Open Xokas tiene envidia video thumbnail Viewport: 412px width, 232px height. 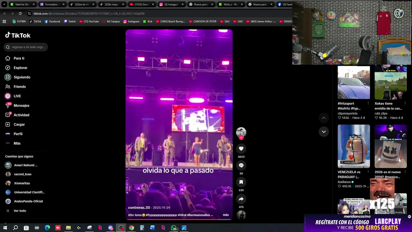[x=391, y=82]
